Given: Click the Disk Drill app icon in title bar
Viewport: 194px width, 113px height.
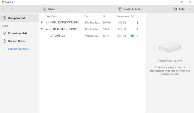Looking at the screenshot, I should pos(3,2).
